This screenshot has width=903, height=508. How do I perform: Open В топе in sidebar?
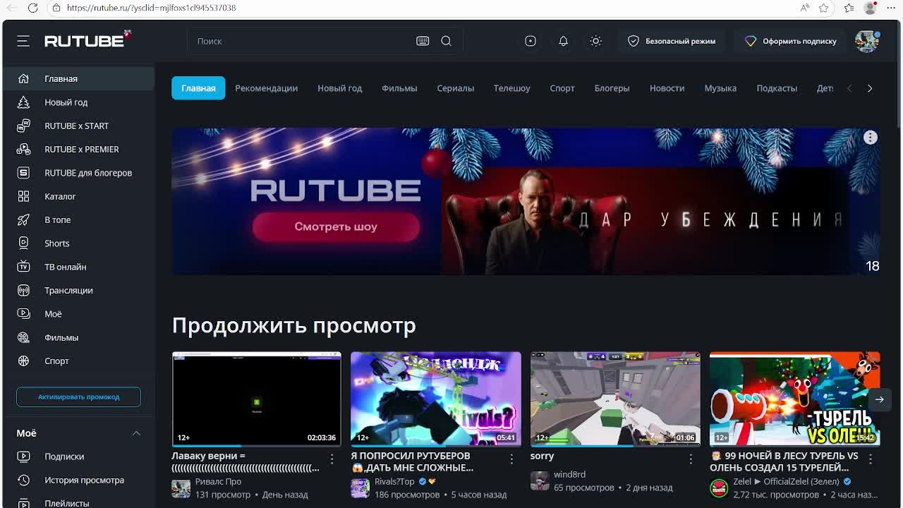pyautogui.click(x=78, y=219)
